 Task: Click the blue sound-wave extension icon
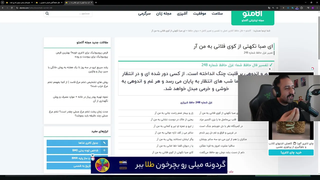(288, 8)
